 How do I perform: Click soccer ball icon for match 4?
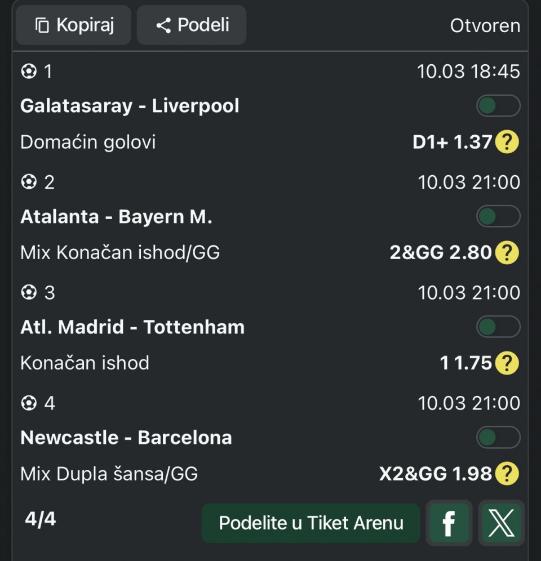click(28, 403)
